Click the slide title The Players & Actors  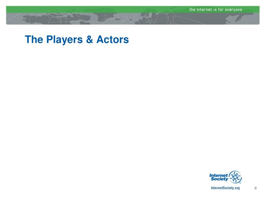point(77,40)
